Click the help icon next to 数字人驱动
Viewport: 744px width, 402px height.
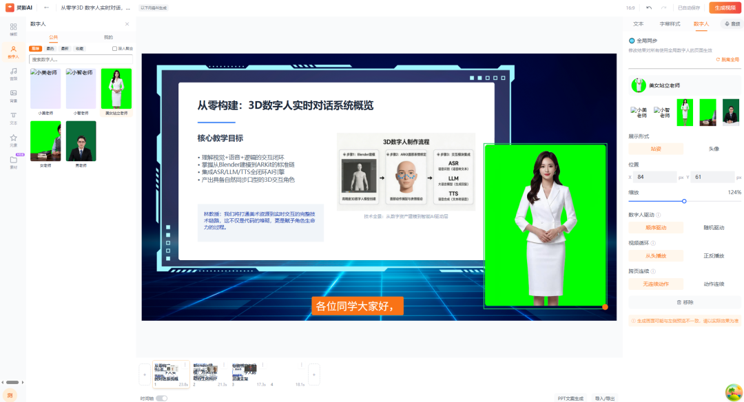point(659,215)
